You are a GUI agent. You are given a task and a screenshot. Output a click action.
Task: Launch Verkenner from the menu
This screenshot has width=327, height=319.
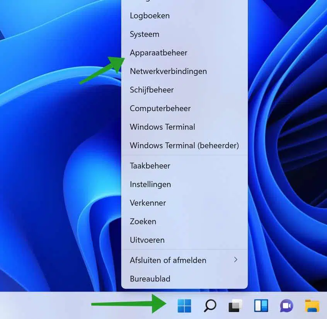pos(184,203)
